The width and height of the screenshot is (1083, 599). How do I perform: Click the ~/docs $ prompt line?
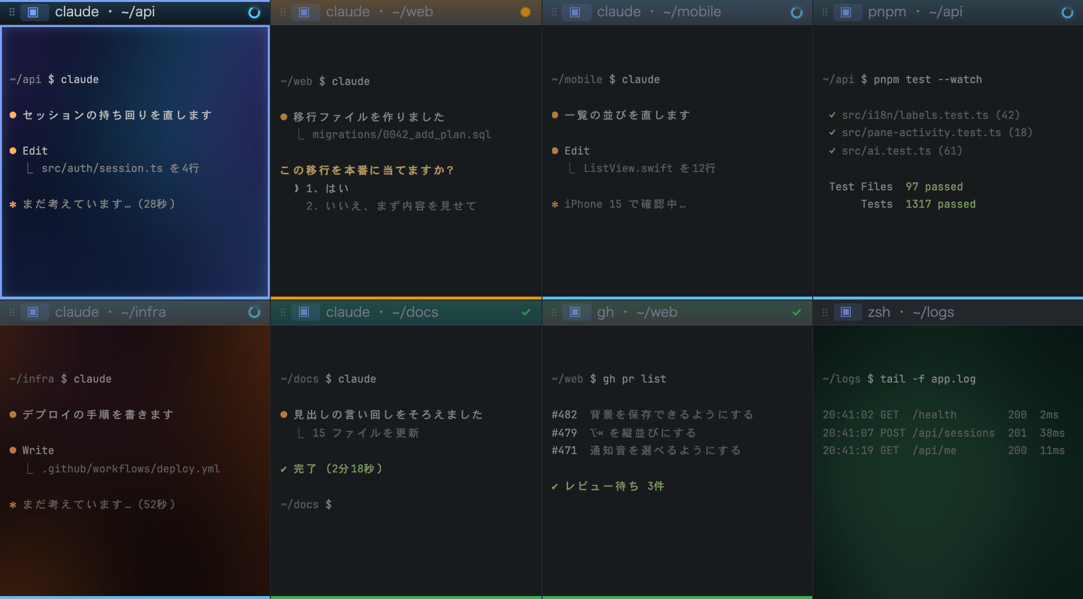coord(306,504)
